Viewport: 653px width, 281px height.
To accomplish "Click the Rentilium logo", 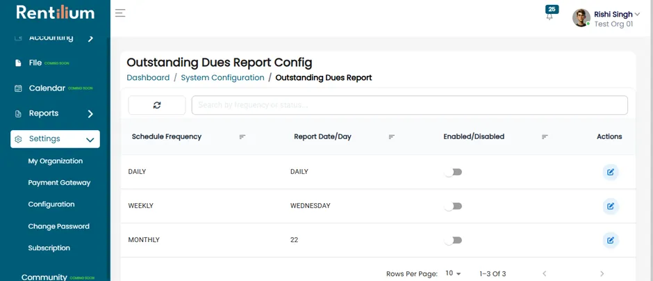I will 56,12.
